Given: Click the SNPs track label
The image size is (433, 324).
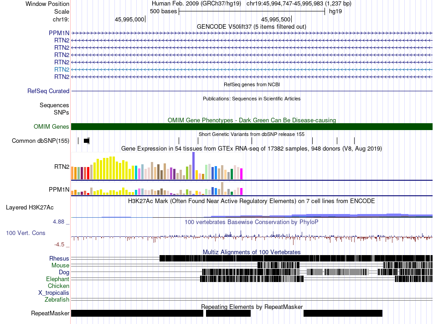Looking at the screenshot, I should tap(62, 113).
